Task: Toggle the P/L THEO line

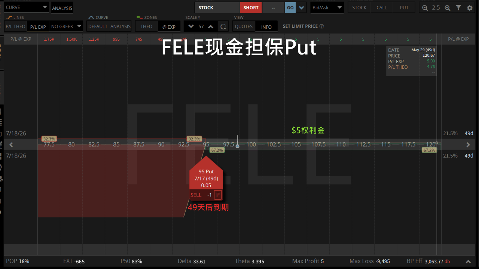Action: tap(15, 27)
